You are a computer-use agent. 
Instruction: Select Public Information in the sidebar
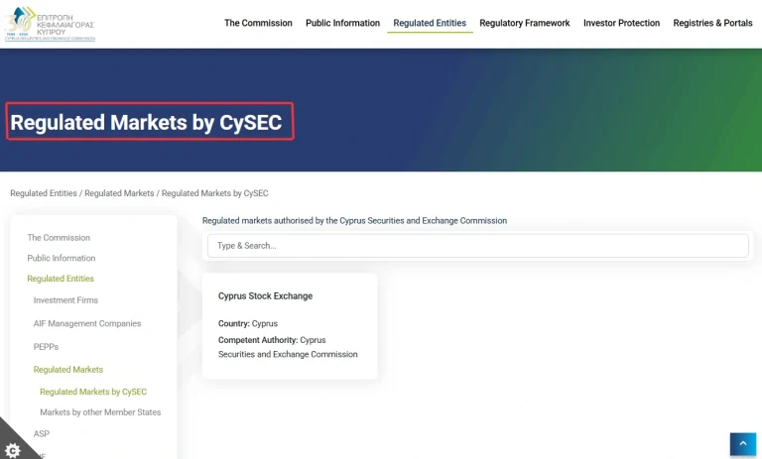(62, 258)
